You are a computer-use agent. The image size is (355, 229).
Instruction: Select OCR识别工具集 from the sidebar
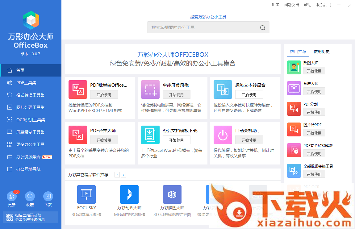(31, 120)
